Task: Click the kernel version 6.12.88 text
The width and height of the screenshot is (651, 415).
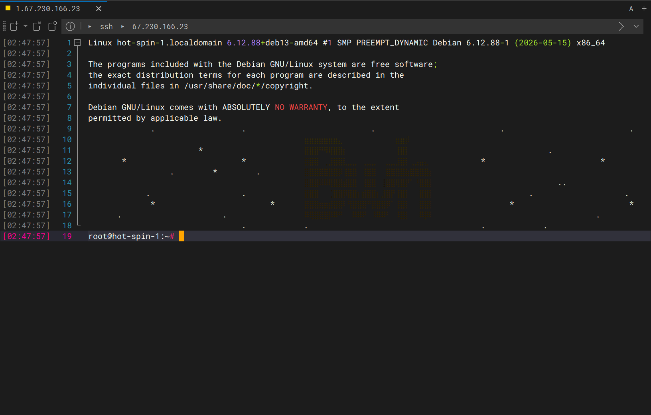Action: pyautogui.click(x=244, y=43)
